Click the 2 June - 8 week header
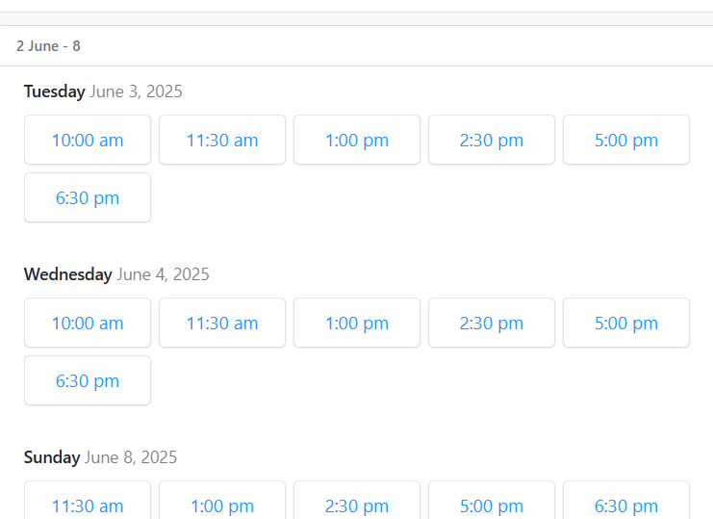The height and width of the screenshot is (519, 713). coord(48,45)
